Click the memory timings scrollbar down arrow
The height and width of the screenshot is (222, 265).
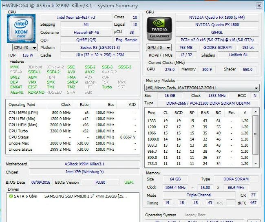tap(256, 163)
